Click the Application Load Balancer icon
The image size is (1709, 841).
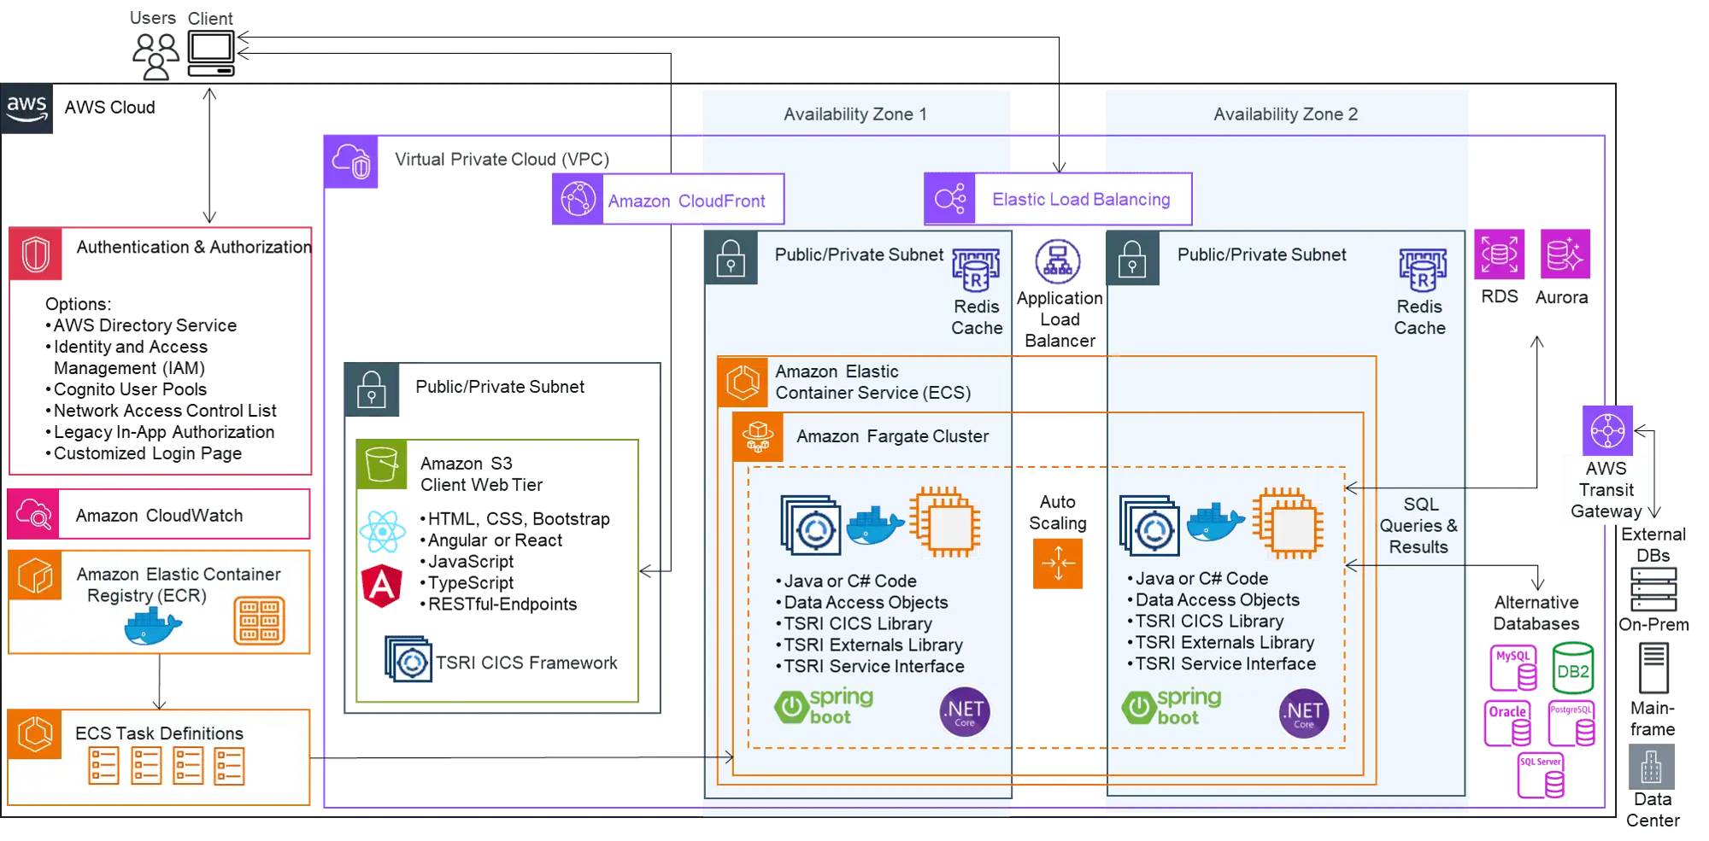1058,261
